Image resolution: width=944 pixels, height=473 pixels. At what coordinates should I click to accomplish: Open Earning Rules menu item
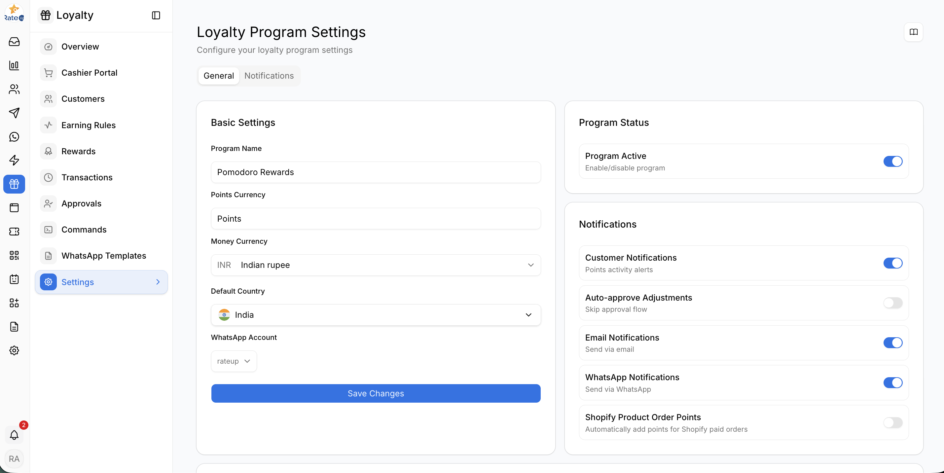(x=101, y=125)
